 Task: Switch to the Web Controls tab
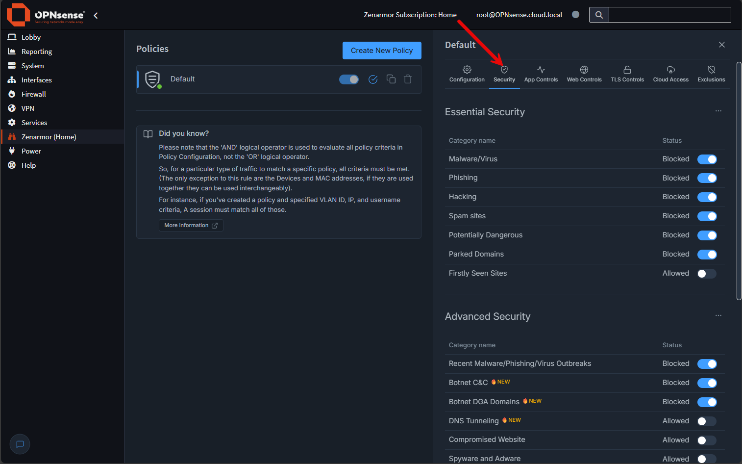(584, 74)
